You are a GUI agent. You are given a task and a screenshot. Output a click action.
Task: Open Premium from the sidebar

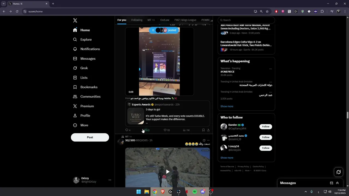click(x=83, y=106)
